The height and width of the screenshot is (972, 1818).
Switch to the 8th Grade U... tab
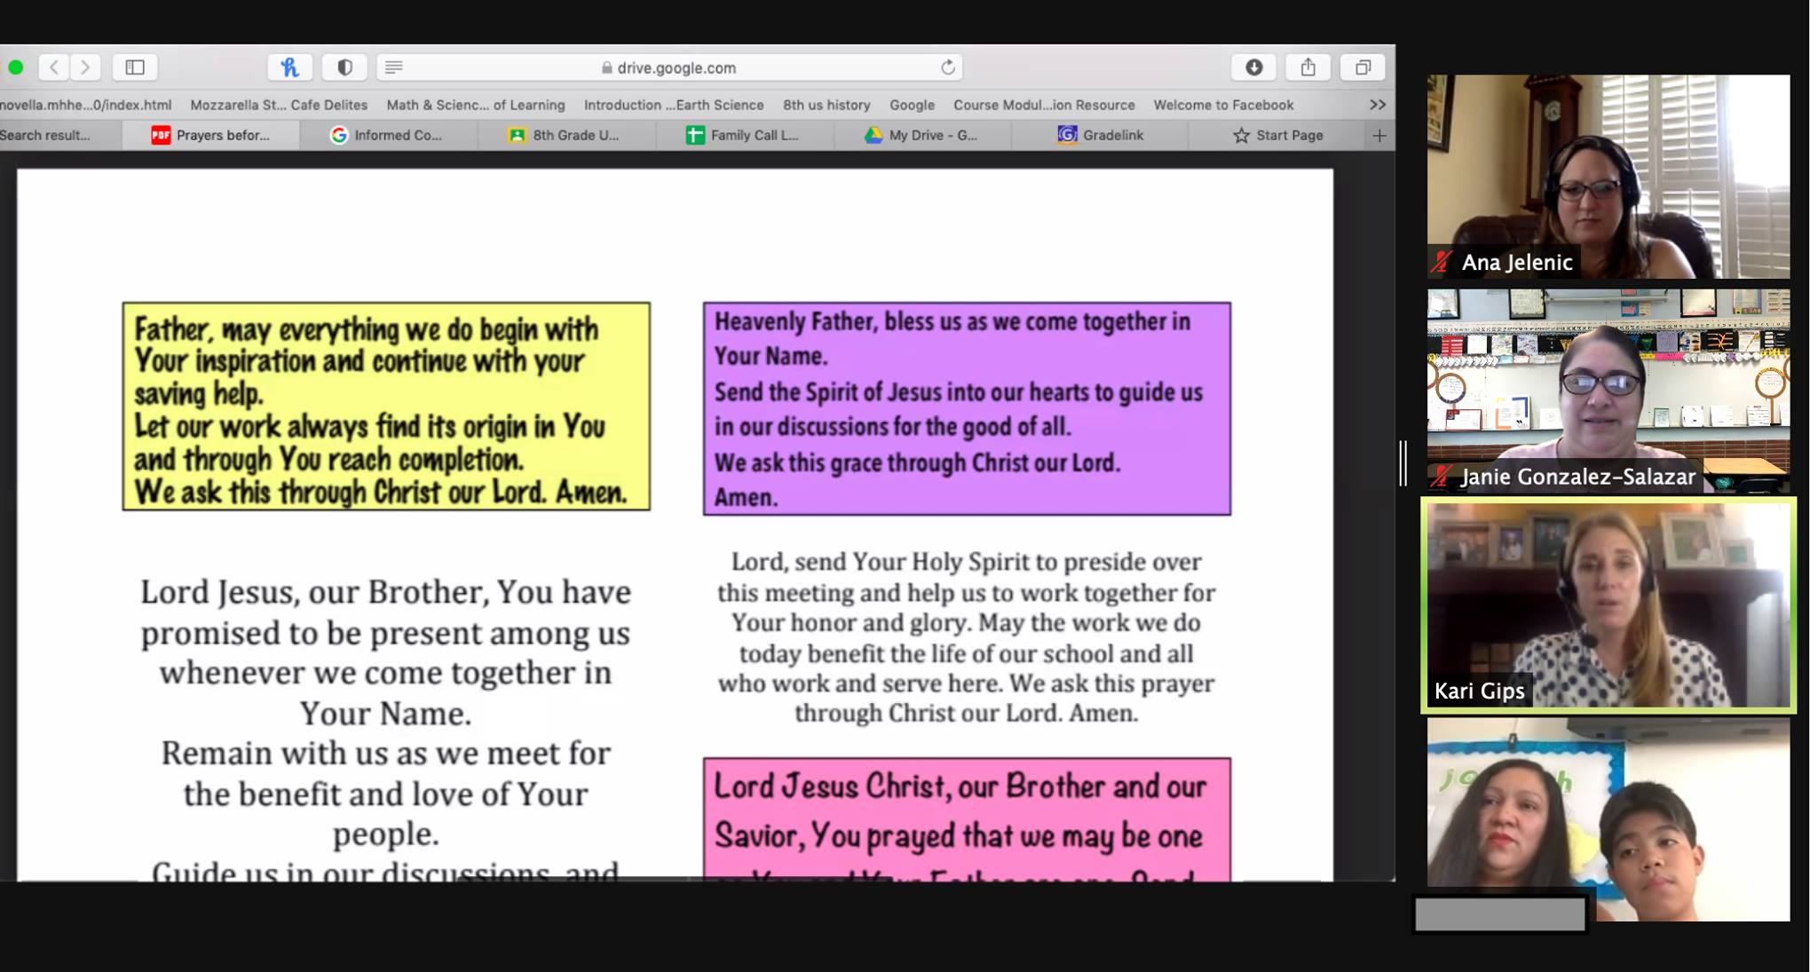pyautogui.click(x=566, y=135)
